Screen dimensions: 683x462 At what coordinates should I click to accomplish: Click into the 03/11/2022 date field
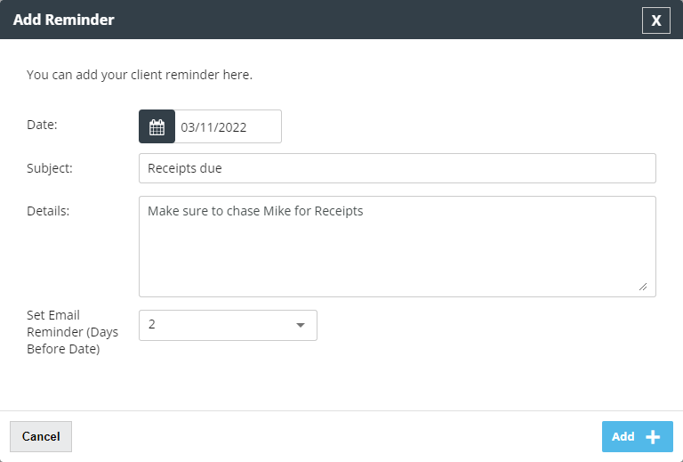[x=228, y=126]
